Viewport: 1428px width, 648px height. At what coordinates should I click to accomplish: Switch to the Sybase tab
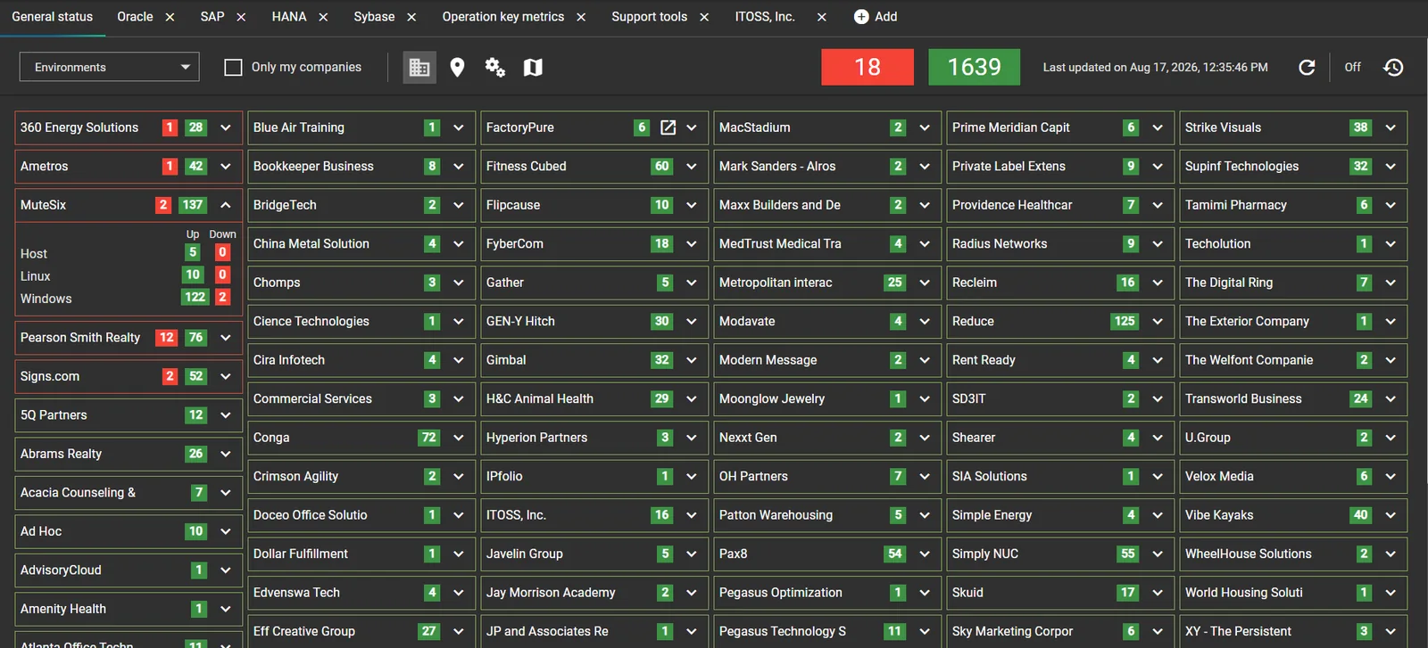(374, 17)
